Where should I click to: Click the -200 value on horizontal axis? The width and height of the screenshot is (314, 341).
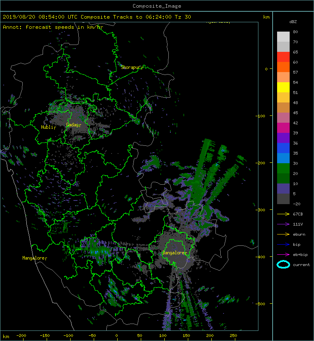(x=21, y=336)
